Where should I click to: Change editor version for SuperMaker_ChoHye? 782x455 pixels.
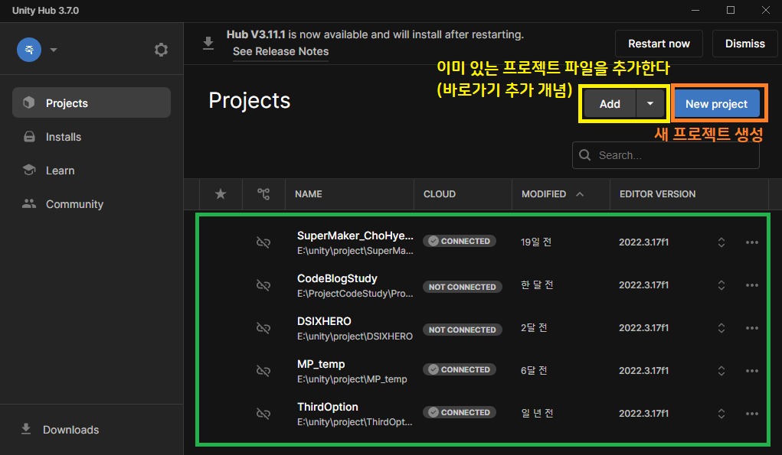[721, 242]
